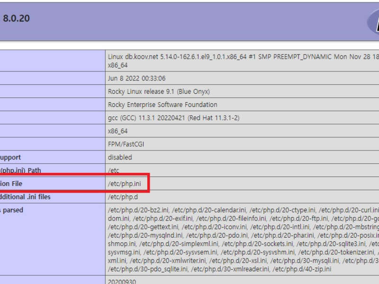Viewport: 379px width, 284px height.
Task: Click the /etc/php.d/20-sysvsem.ini entry
Action: click(180, 252)
